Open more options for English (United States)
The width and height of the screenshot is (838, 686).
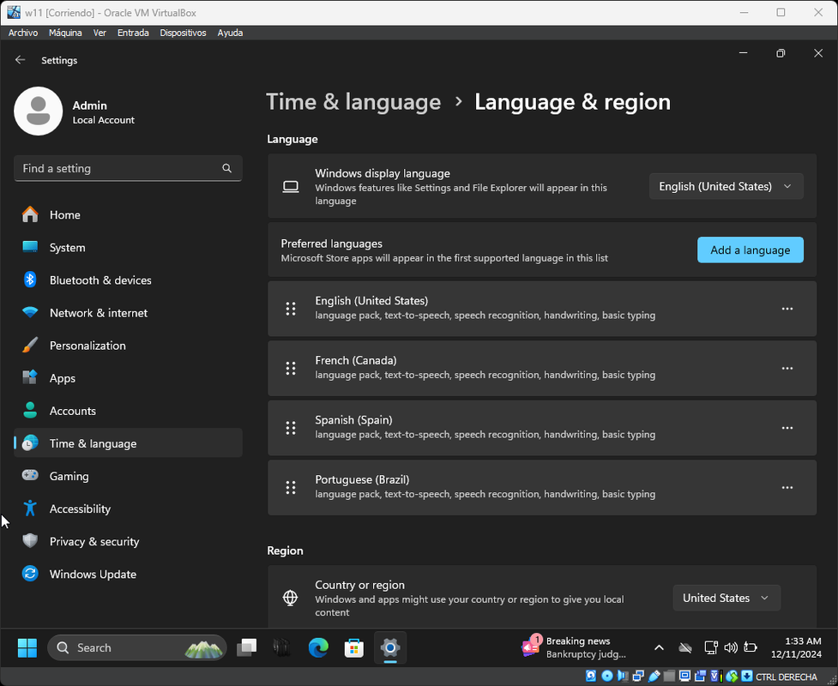787,309
